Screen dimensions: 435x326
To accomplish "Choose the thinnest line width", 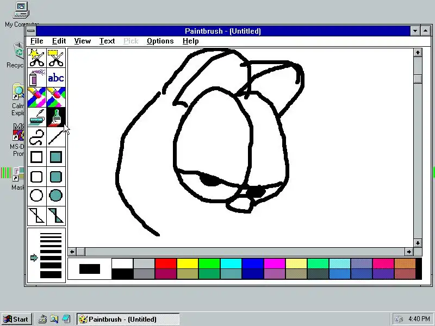I will pos(51,234).
